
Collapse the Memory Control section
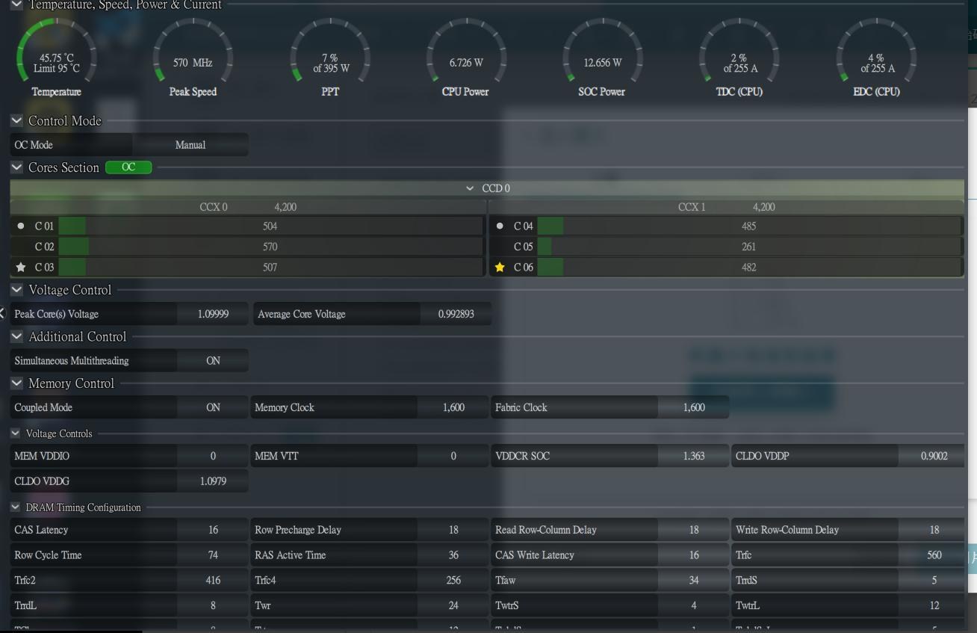(16, 383)
